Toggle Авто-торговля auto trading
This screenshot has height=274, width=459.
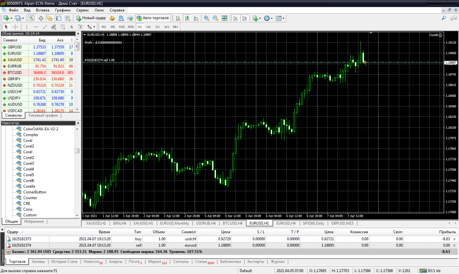pos(152,18)
